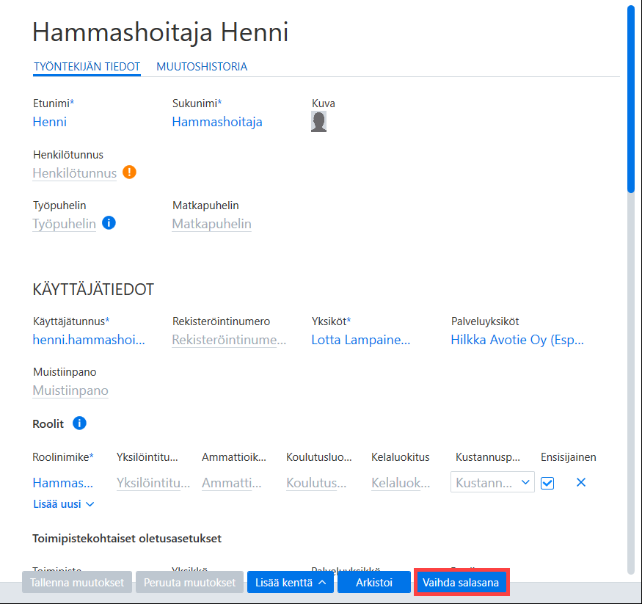Click the Henkilötunnus input field
The width and height of the screenshot is (642, 604).
point(75,173)
